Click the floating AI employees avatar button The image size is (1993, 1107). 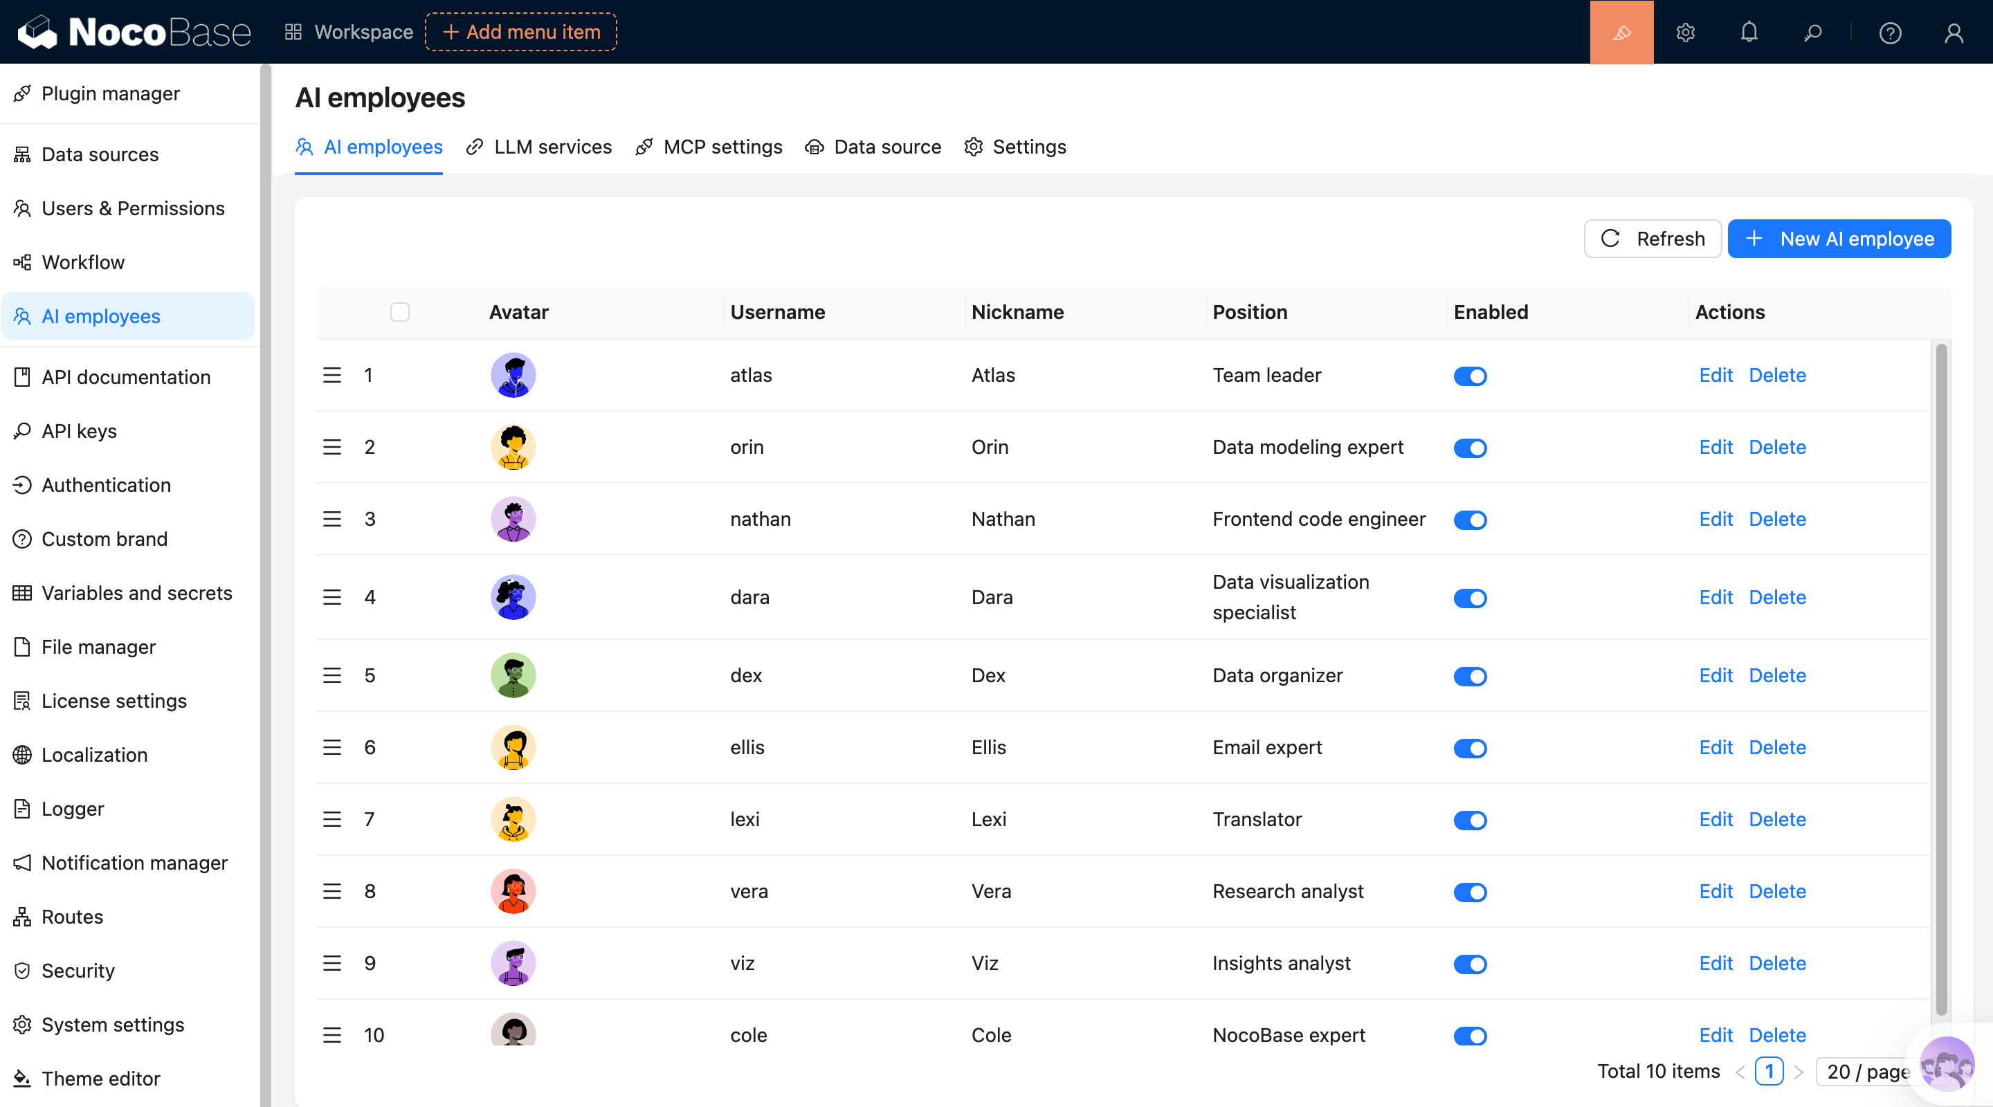tap(1947, 1065)
